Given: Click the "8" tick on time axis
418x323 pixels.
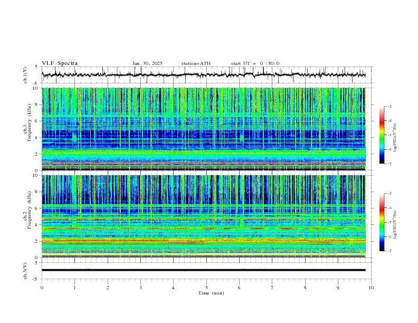Looking at the screenshot, I should [305, 288].
